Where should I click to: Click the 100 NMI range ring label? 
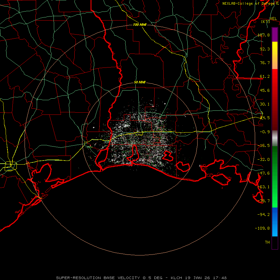(140, 25)
